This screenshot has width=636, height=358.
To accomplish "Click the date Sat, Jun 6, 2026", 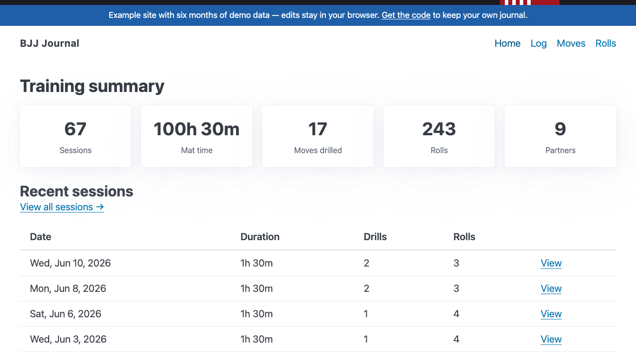I will click(66, 314).
